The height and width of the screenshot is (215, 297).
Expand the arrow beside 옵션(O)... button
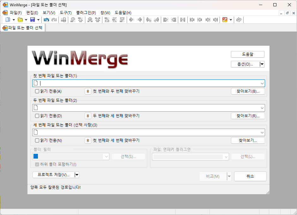pyautogui.click(x=262, y=64)
